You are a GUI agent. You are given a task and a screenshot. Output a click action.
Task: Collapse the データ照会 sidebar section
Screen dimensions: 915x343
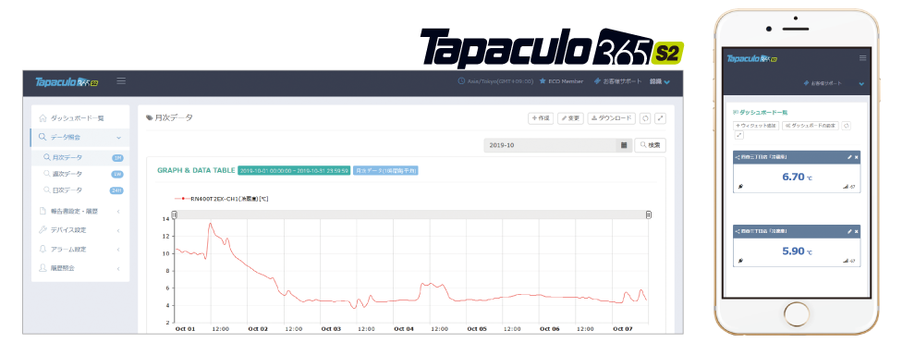(79, 138)
